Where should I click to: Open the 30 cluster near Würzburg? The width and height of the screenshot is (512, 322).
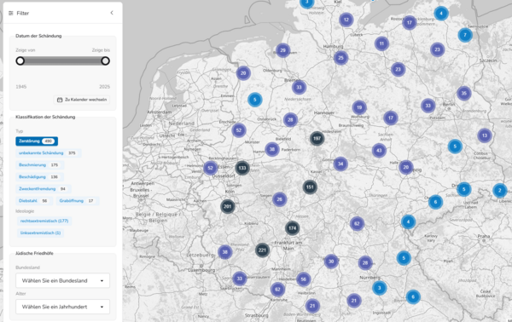(x=331, y=262)
